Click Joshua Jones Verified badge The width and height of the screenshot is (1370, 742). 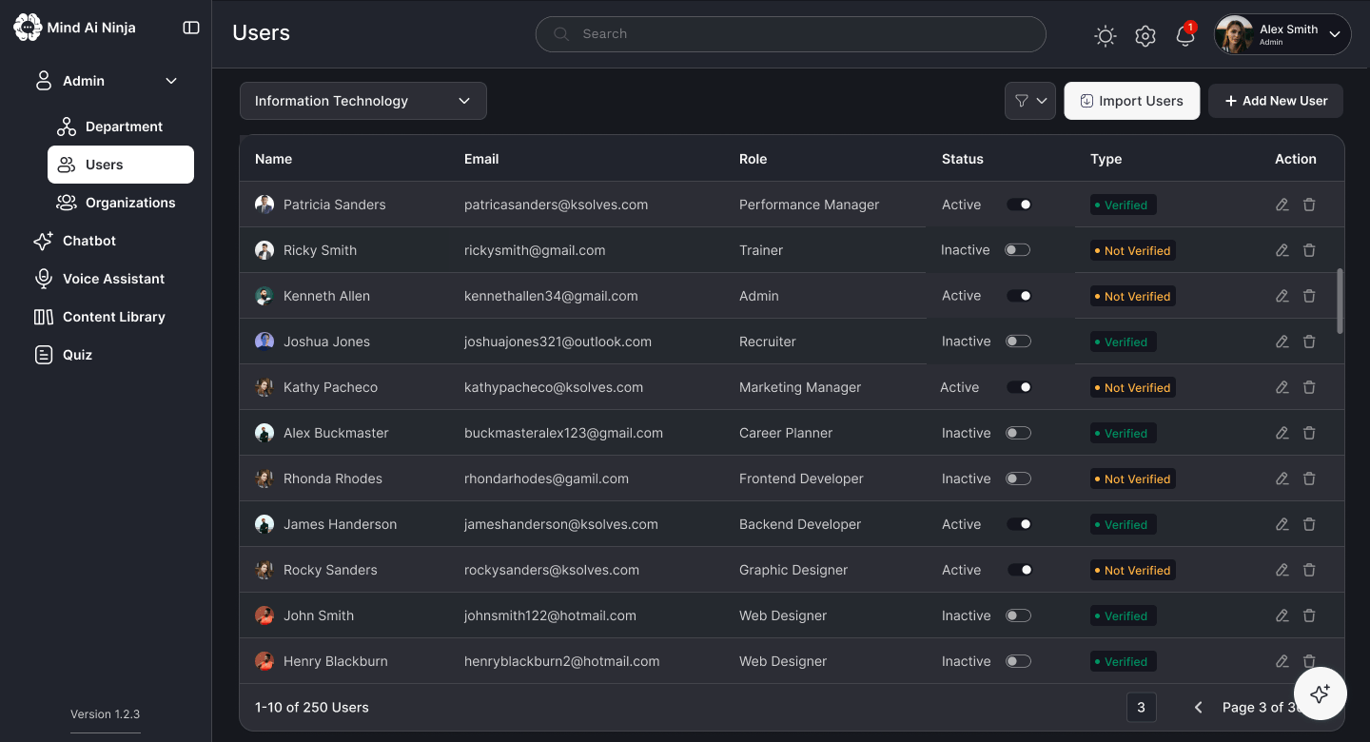[x=1124, y=342]
